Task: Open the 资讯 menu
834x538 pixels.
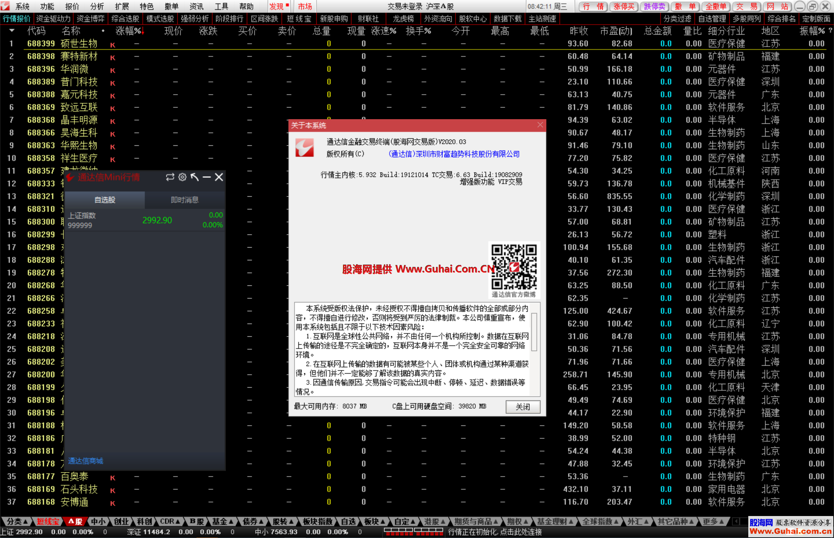Action: (197, 7)
